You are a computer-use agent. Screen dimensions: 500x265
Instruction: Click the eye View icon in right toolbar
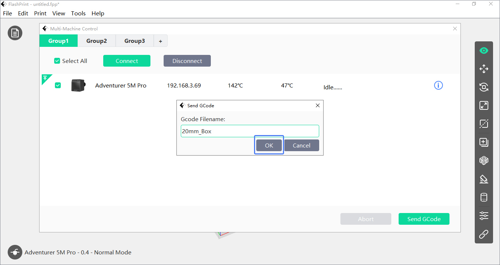click(x=484, y=51)
